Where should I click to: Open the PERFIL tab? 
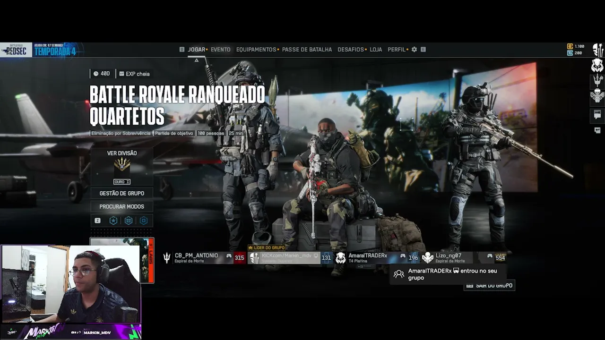[397, 50]
